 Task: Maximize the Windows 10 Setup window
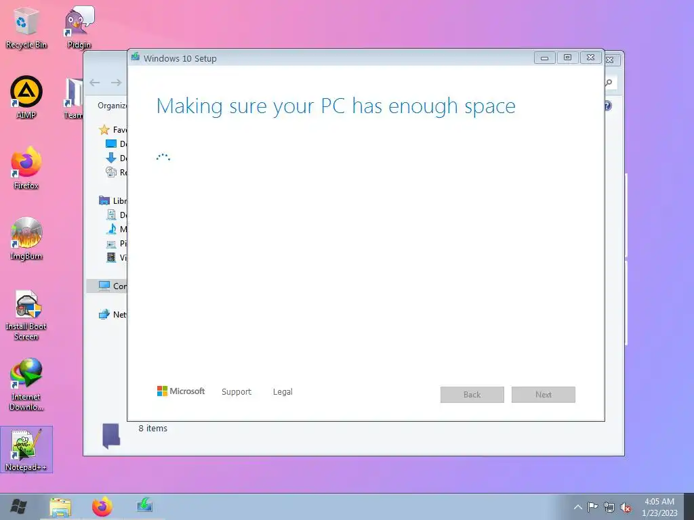pos(567,58)
